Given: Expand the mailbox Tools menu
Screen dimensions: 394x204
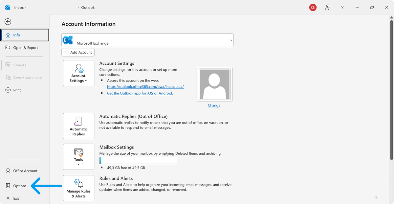Looking at the screenshot, I should tap(78, 156).
